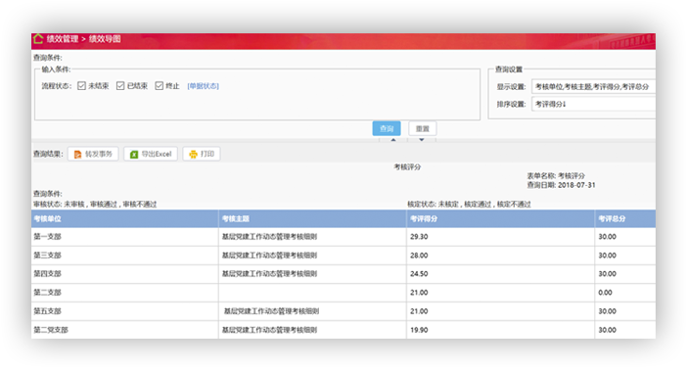
Task: Toggle the 未结束 checkbox
Action: tap(81, 86)
